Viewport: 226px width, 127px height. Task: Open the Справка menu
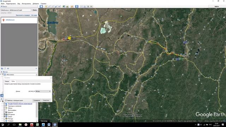point(43,4)
